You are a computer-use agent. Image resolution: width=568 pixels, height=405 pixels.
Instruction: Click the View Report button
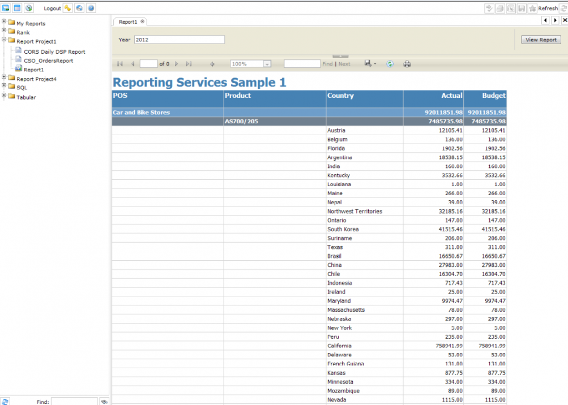541,40
